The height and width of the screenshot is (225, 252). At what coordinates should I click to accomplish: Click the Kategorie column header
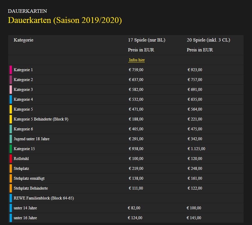(x=24, y=40)
